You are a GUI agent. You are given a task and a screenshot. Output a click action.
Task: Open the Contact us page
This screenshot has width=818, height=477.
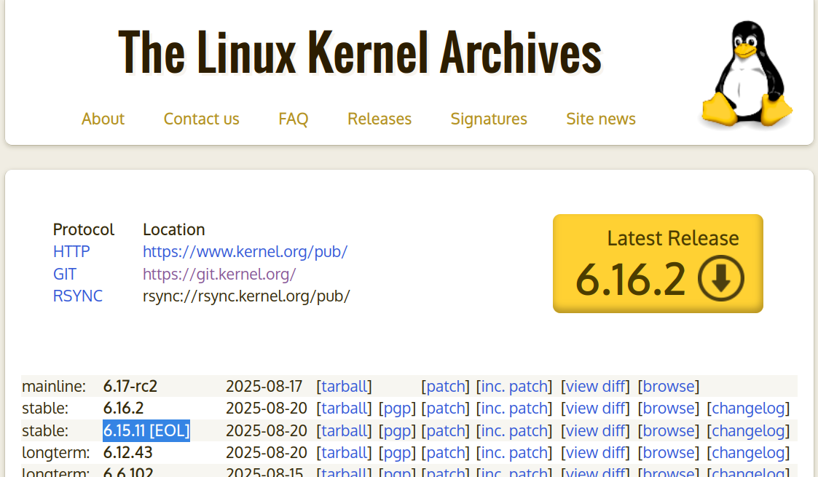(201, 119)
